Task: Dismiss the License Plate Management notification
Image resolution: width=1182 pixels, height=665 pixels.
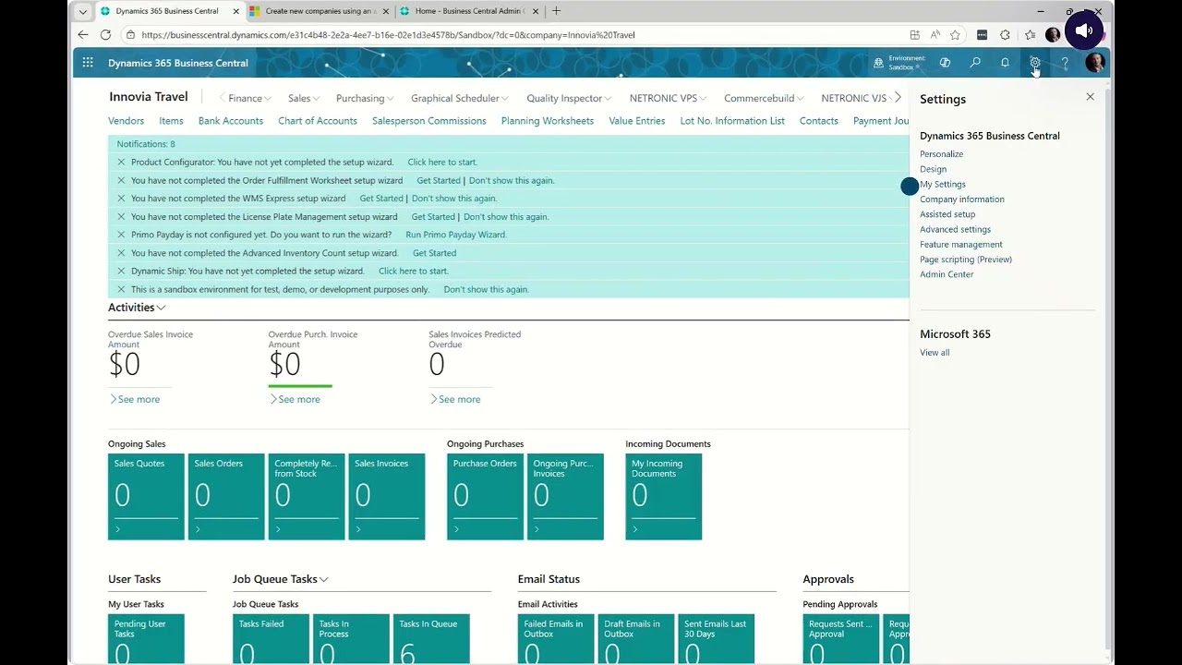Action: pyautogui.click(x=121, y=216)
